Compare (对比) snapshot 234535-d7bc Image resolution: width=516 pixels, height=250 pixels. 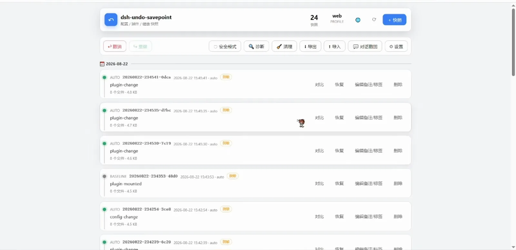click(x=319, y=118)
